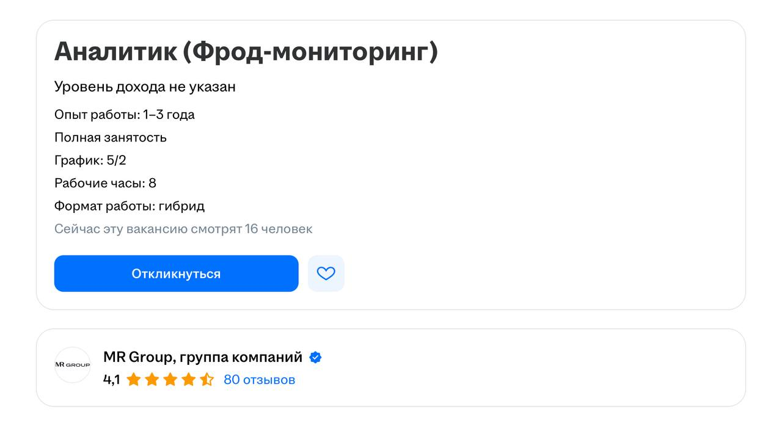
Task: Click the first orange rating star
Action: coord(134,380)
